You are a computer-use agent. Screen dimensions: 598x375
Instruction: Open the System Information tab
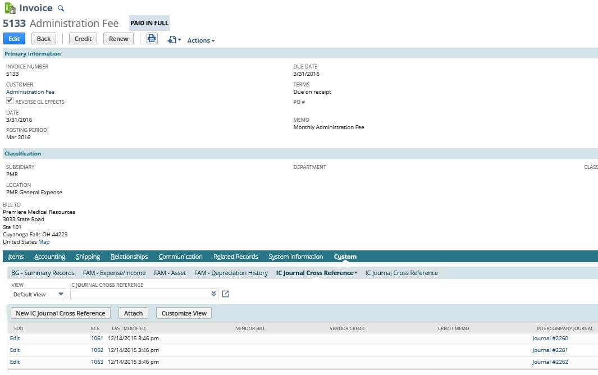pos(295,257)
